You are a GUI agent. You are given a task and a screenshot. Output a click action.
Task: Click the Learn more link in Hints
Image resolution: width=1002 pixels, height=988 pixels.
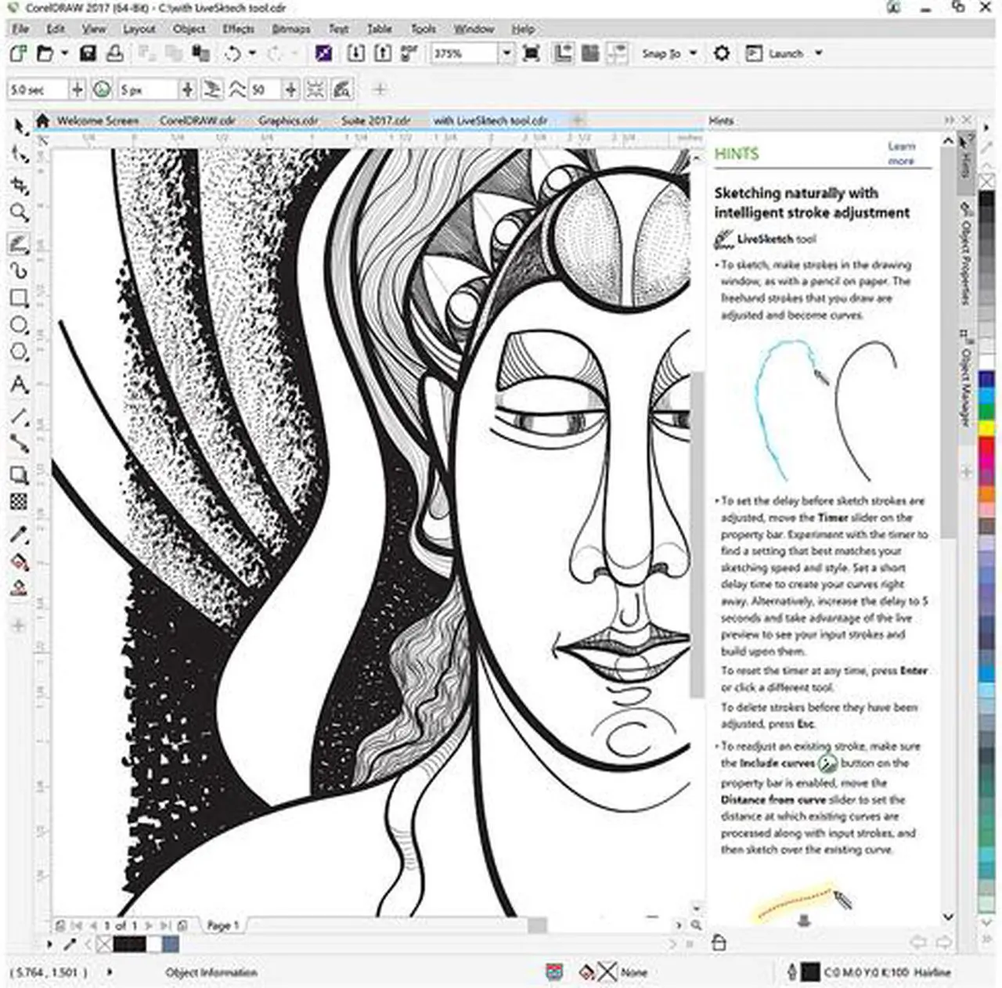(901, 153)
